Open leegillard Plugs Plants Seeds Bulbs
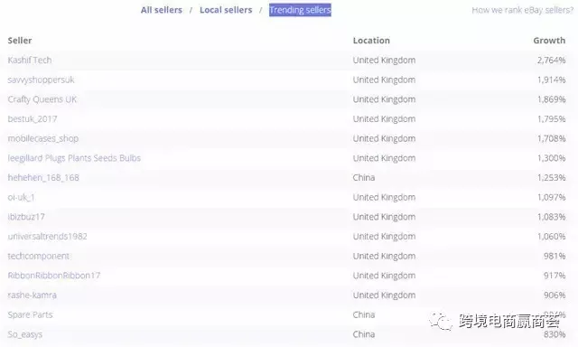Viewport: 578px width, 347px height. click(x=74, y=158)
